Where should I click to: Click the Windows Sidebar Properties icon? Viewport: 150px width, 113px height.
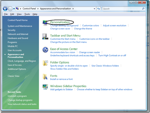[45, 87]
